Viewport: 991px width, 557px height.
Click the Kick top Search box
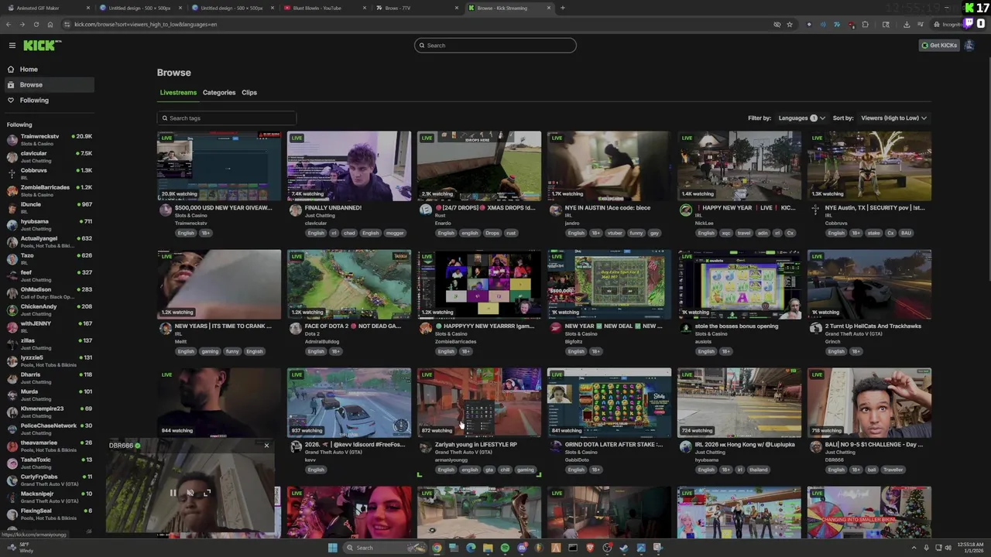click(495, 45)
